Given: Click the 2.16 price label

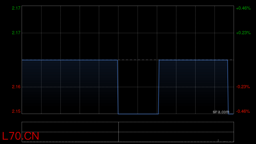Looking at the screenshot, I should coord(16,87).
